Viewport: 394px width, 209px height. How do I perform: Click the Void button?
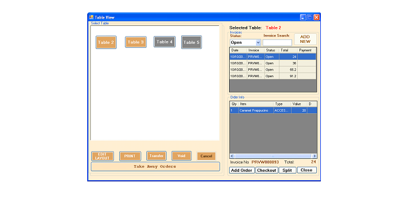coord(181,155)
